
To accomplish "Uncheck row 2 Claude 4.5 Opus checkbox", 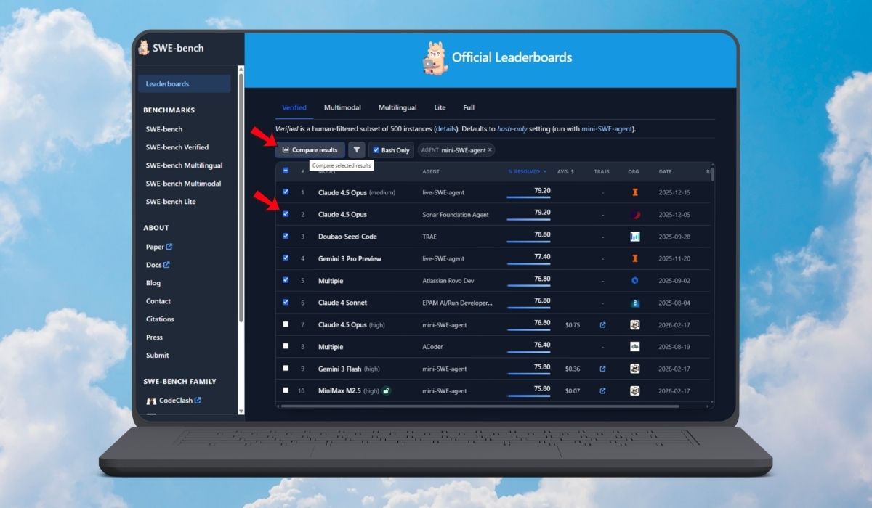I will (x=286, y=214).
